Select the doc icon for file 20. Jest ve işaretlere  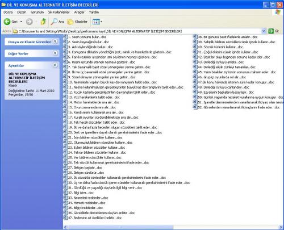65,132
